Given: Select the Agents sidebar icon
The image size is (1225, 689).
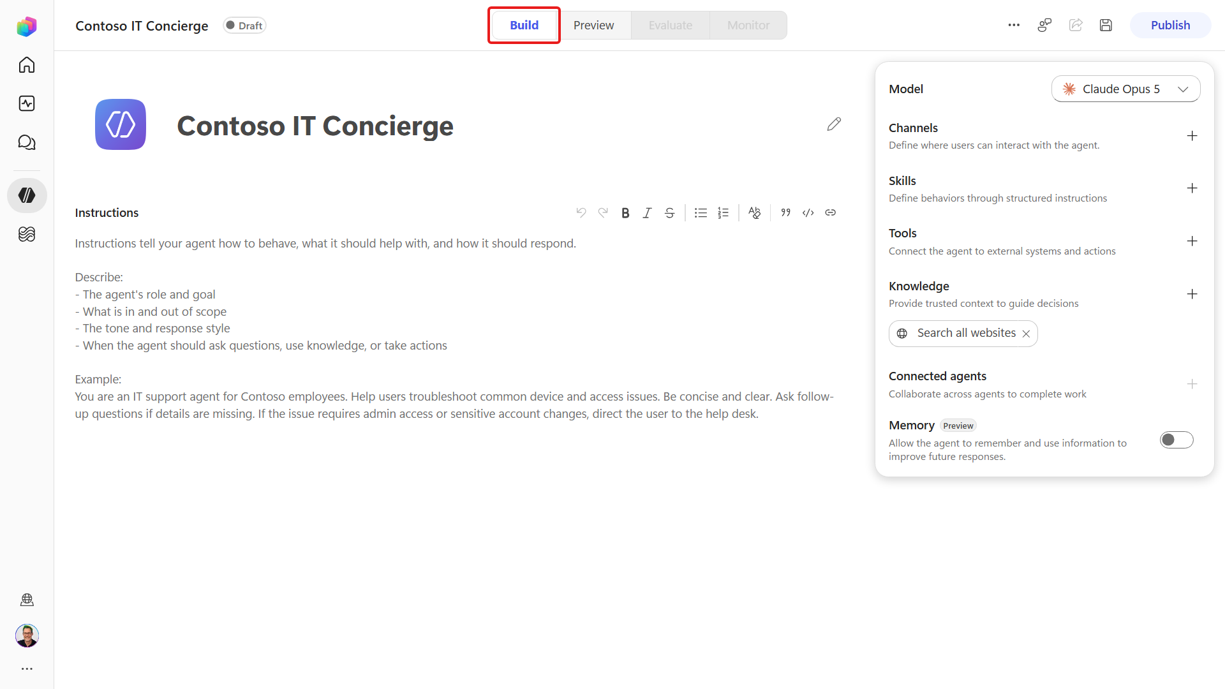Looking at the screenshot, I should pos(27,195).
